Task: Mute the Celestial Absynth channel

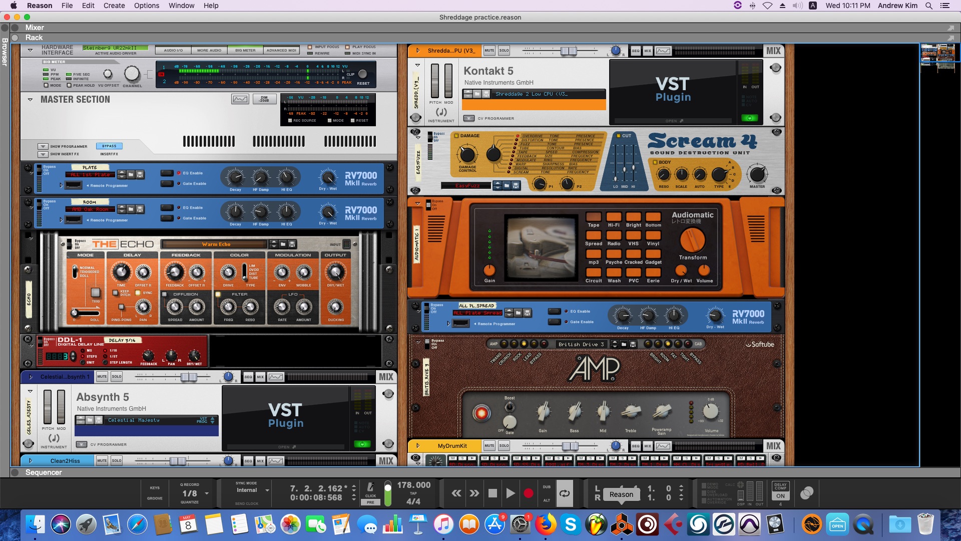Action: (102, 377)
